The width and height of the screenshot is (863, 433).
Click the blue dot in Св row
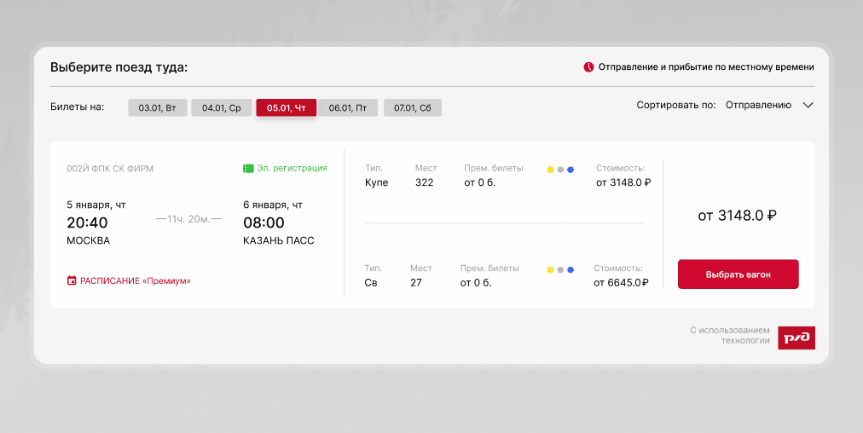571,270
